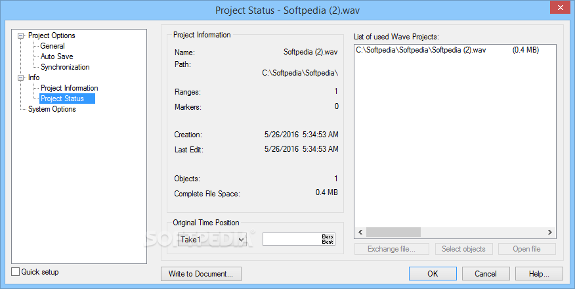Click the path value C:\Softpedia\Softpedia\
575x289 pixels.
[300, 73]
